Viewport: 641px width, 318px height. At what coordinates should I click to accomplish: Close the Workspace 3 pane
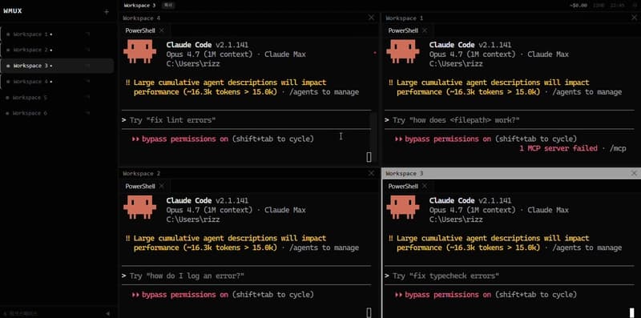pyautogui.click(x=634, y=173)
